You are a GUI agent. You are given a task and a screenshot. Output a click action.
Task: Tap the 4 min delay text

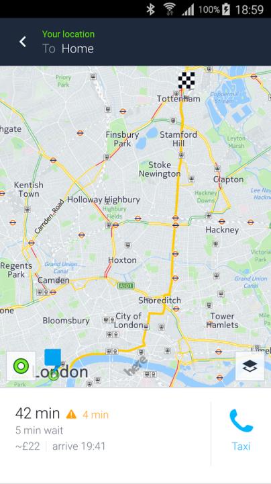point(95,415)
